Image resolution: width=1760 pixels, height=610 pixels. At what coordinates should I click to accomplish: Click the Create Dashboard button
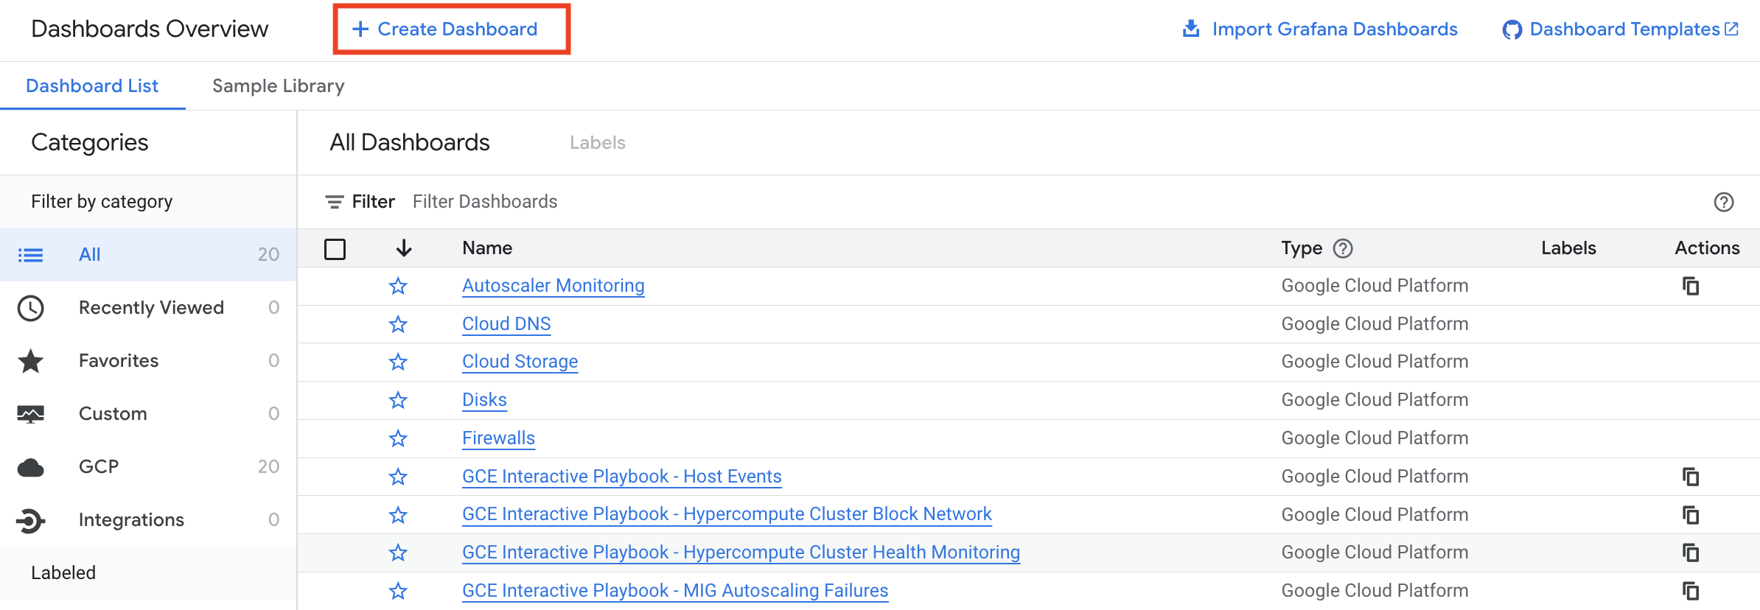(x=452, y=29)
